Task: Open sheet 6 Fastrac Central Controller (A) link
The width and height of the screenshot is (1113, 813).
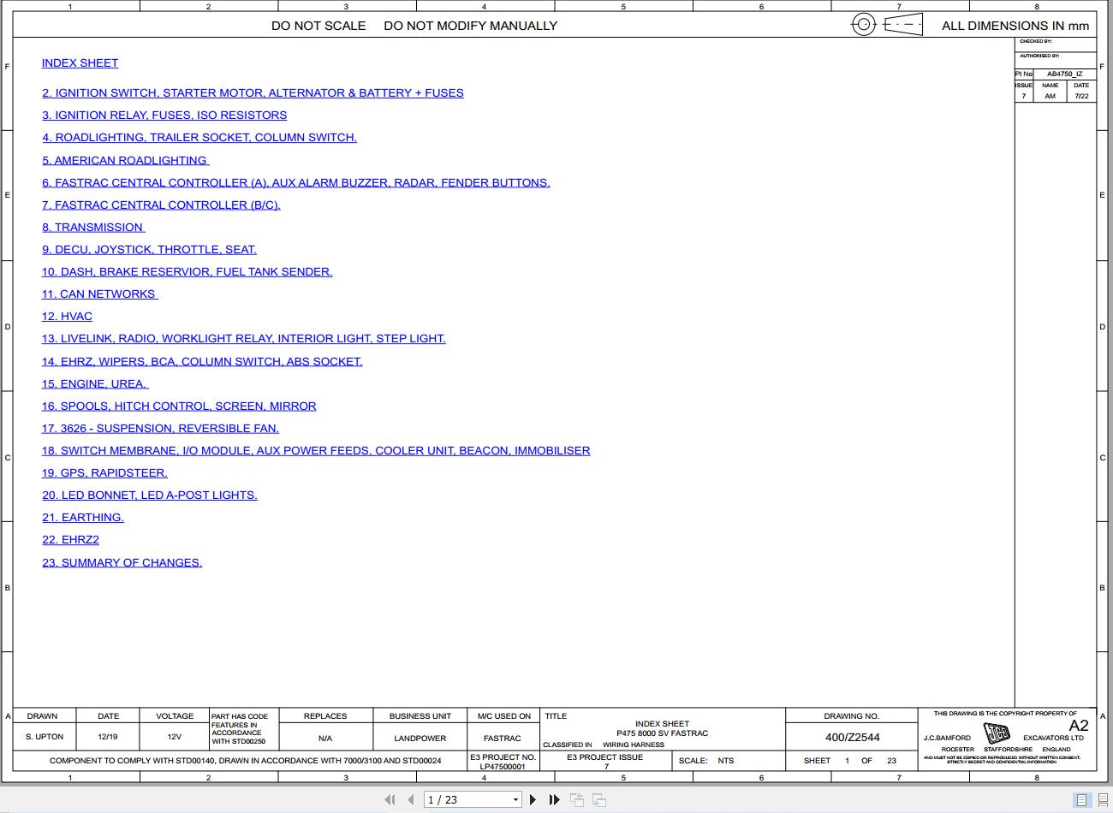Action: tap(296, 182)
